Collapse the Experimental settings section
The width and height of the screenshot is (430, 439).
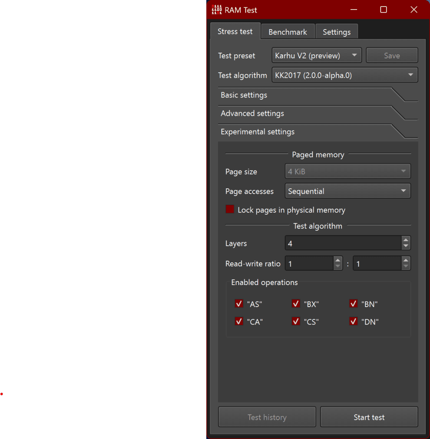pos(318,131)
